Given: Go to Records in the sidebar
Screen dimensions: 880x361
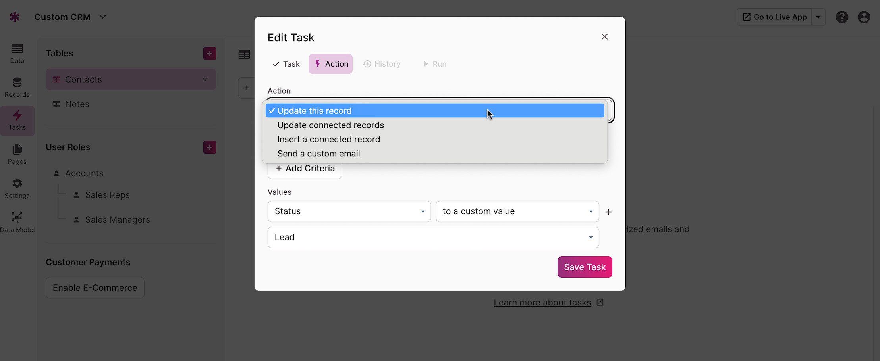Looking at the screenshot, I should click(x=17, y=88).
